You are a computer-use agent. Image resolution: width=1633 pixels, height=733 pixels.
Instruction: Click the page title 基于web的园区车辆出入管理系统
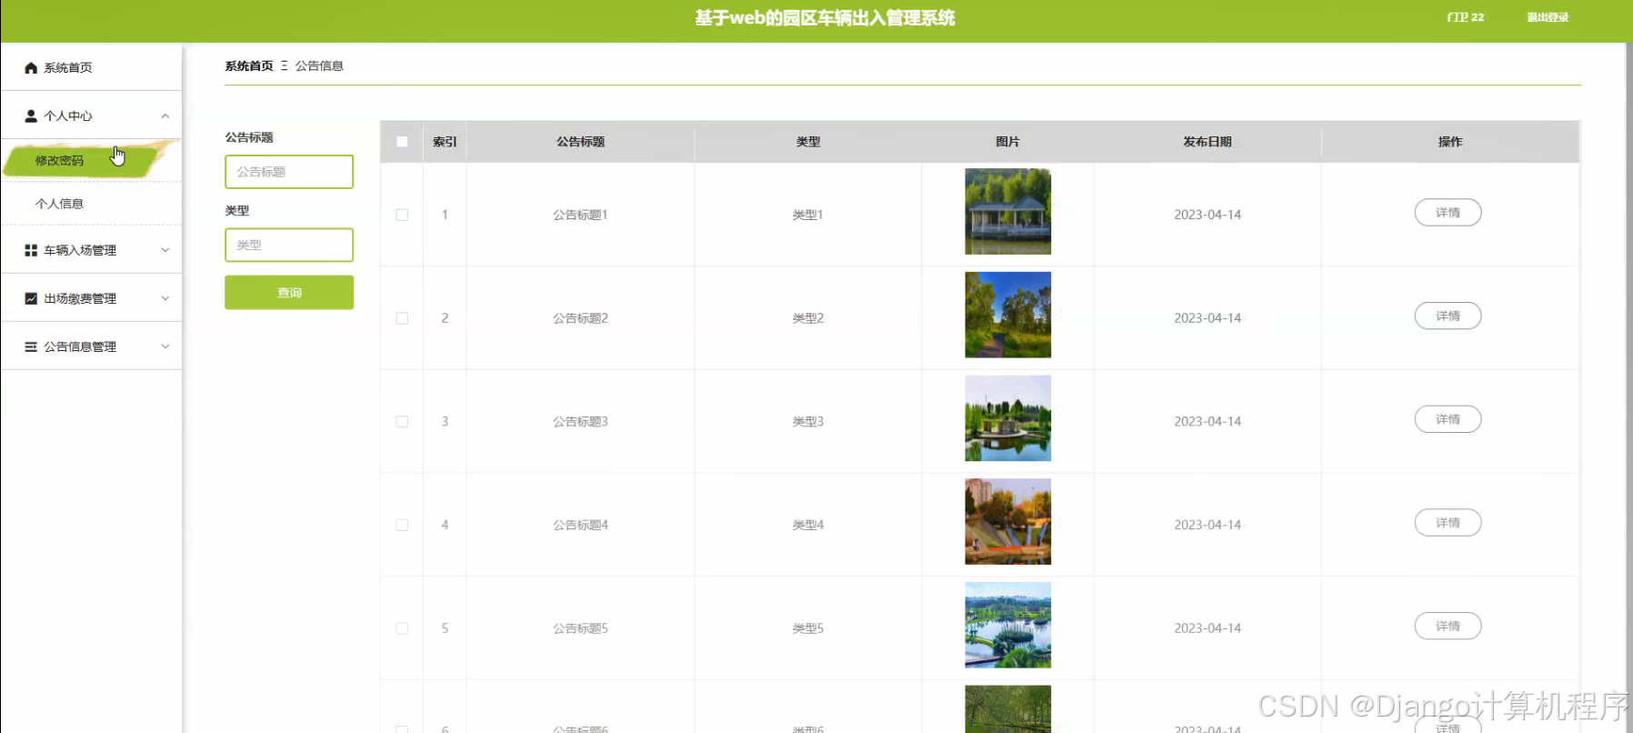point(825,18)
